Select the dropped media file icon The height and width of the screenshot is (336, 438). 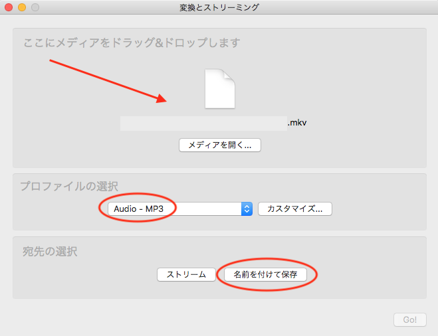tap(220, 89)
